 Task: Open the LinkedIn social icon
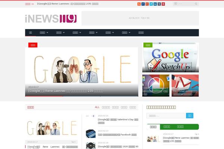[x=155, y=4]
